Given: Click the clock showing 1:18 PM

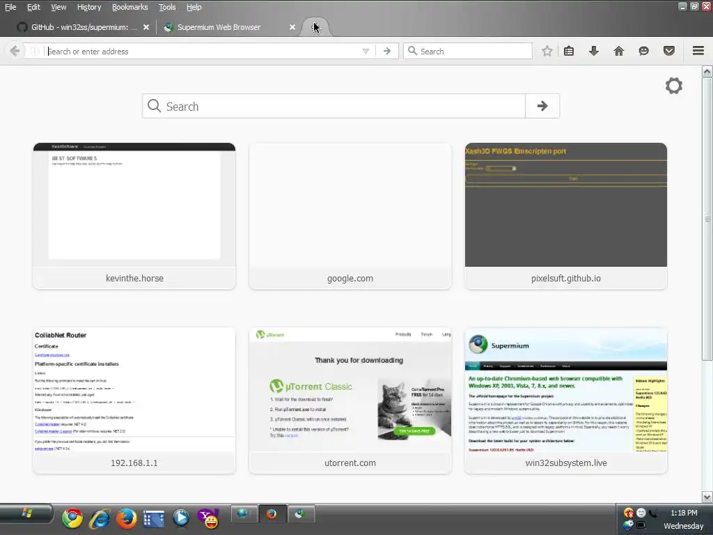Looking at the screenshot, I should click(684, 513).
